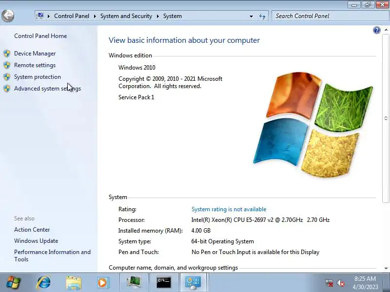Open Windows Media Player from the taskbar
Screen dimensions: 390x292
[x=102, y=283]
